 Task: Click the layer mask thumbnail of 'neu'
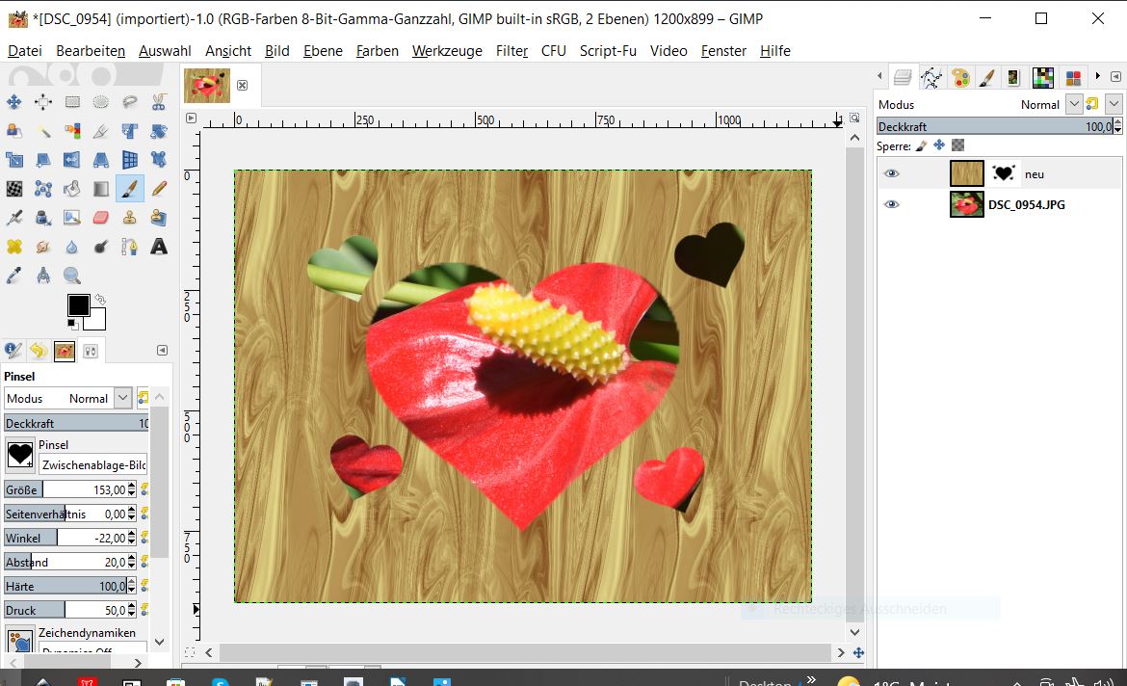[1005, 173]
